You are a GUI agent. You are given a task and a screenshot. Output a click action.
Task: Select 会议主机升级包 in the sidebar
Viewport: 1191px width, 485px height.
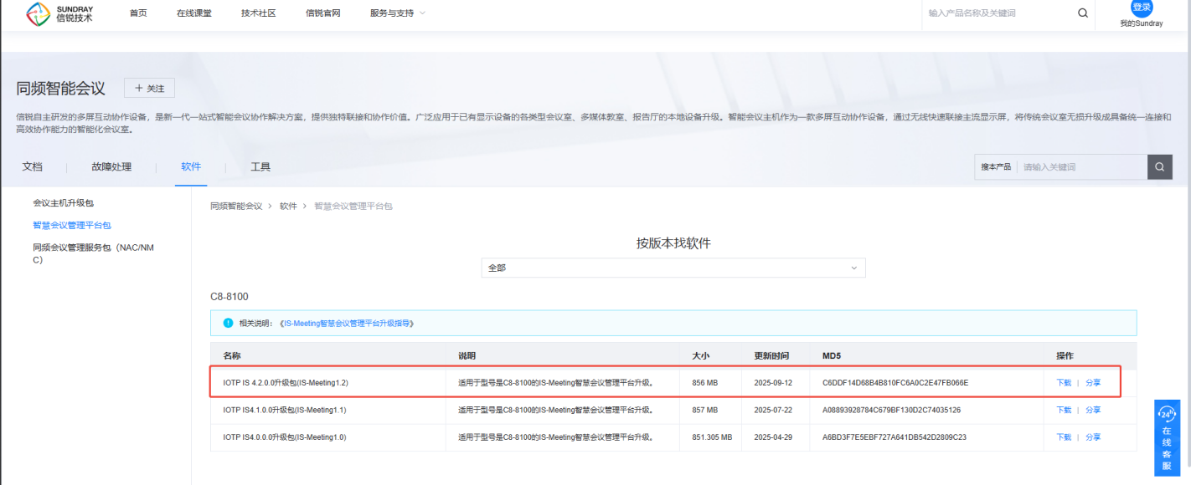coord(69,203)
